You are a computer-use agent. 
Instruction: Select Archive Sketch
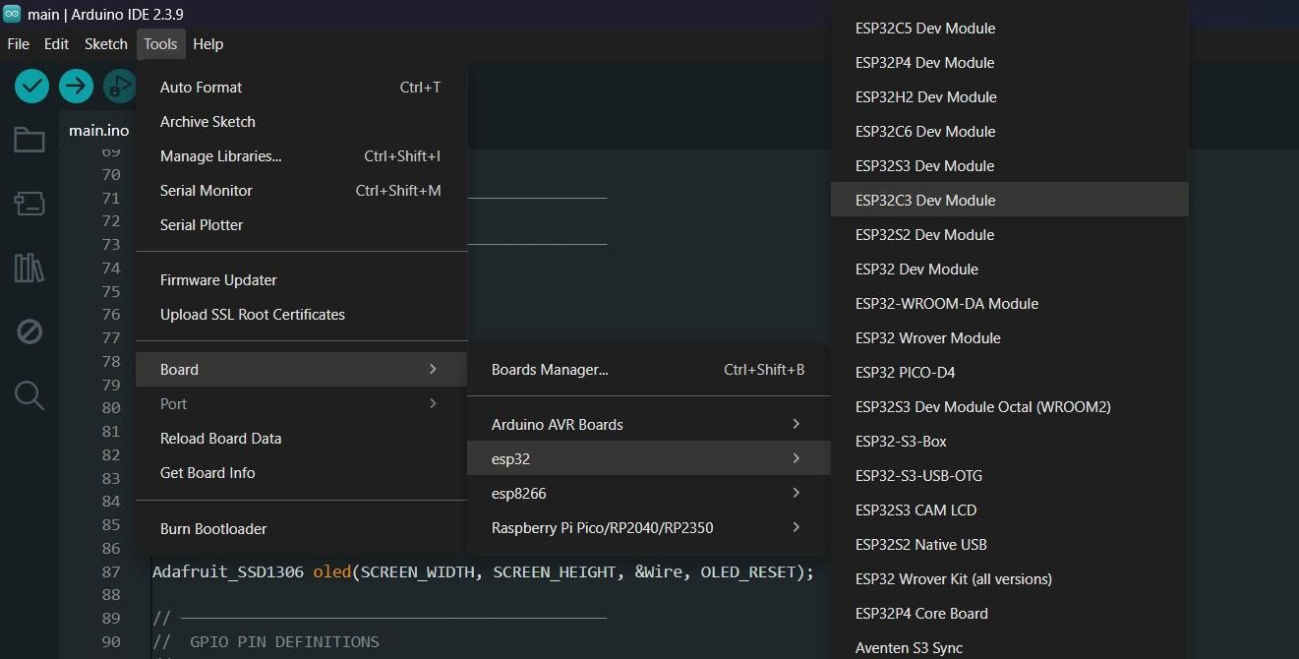(301, 122)
